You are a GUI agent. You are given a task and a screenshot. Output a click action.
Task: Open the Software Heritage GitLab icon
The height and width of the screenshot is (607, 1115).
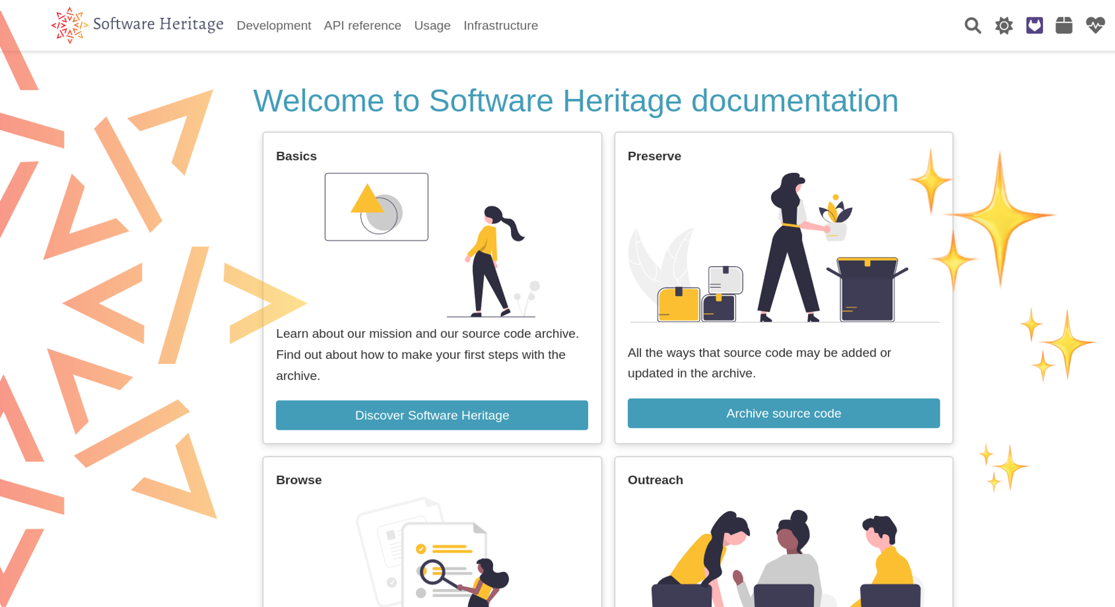[x=1034, y=25]
